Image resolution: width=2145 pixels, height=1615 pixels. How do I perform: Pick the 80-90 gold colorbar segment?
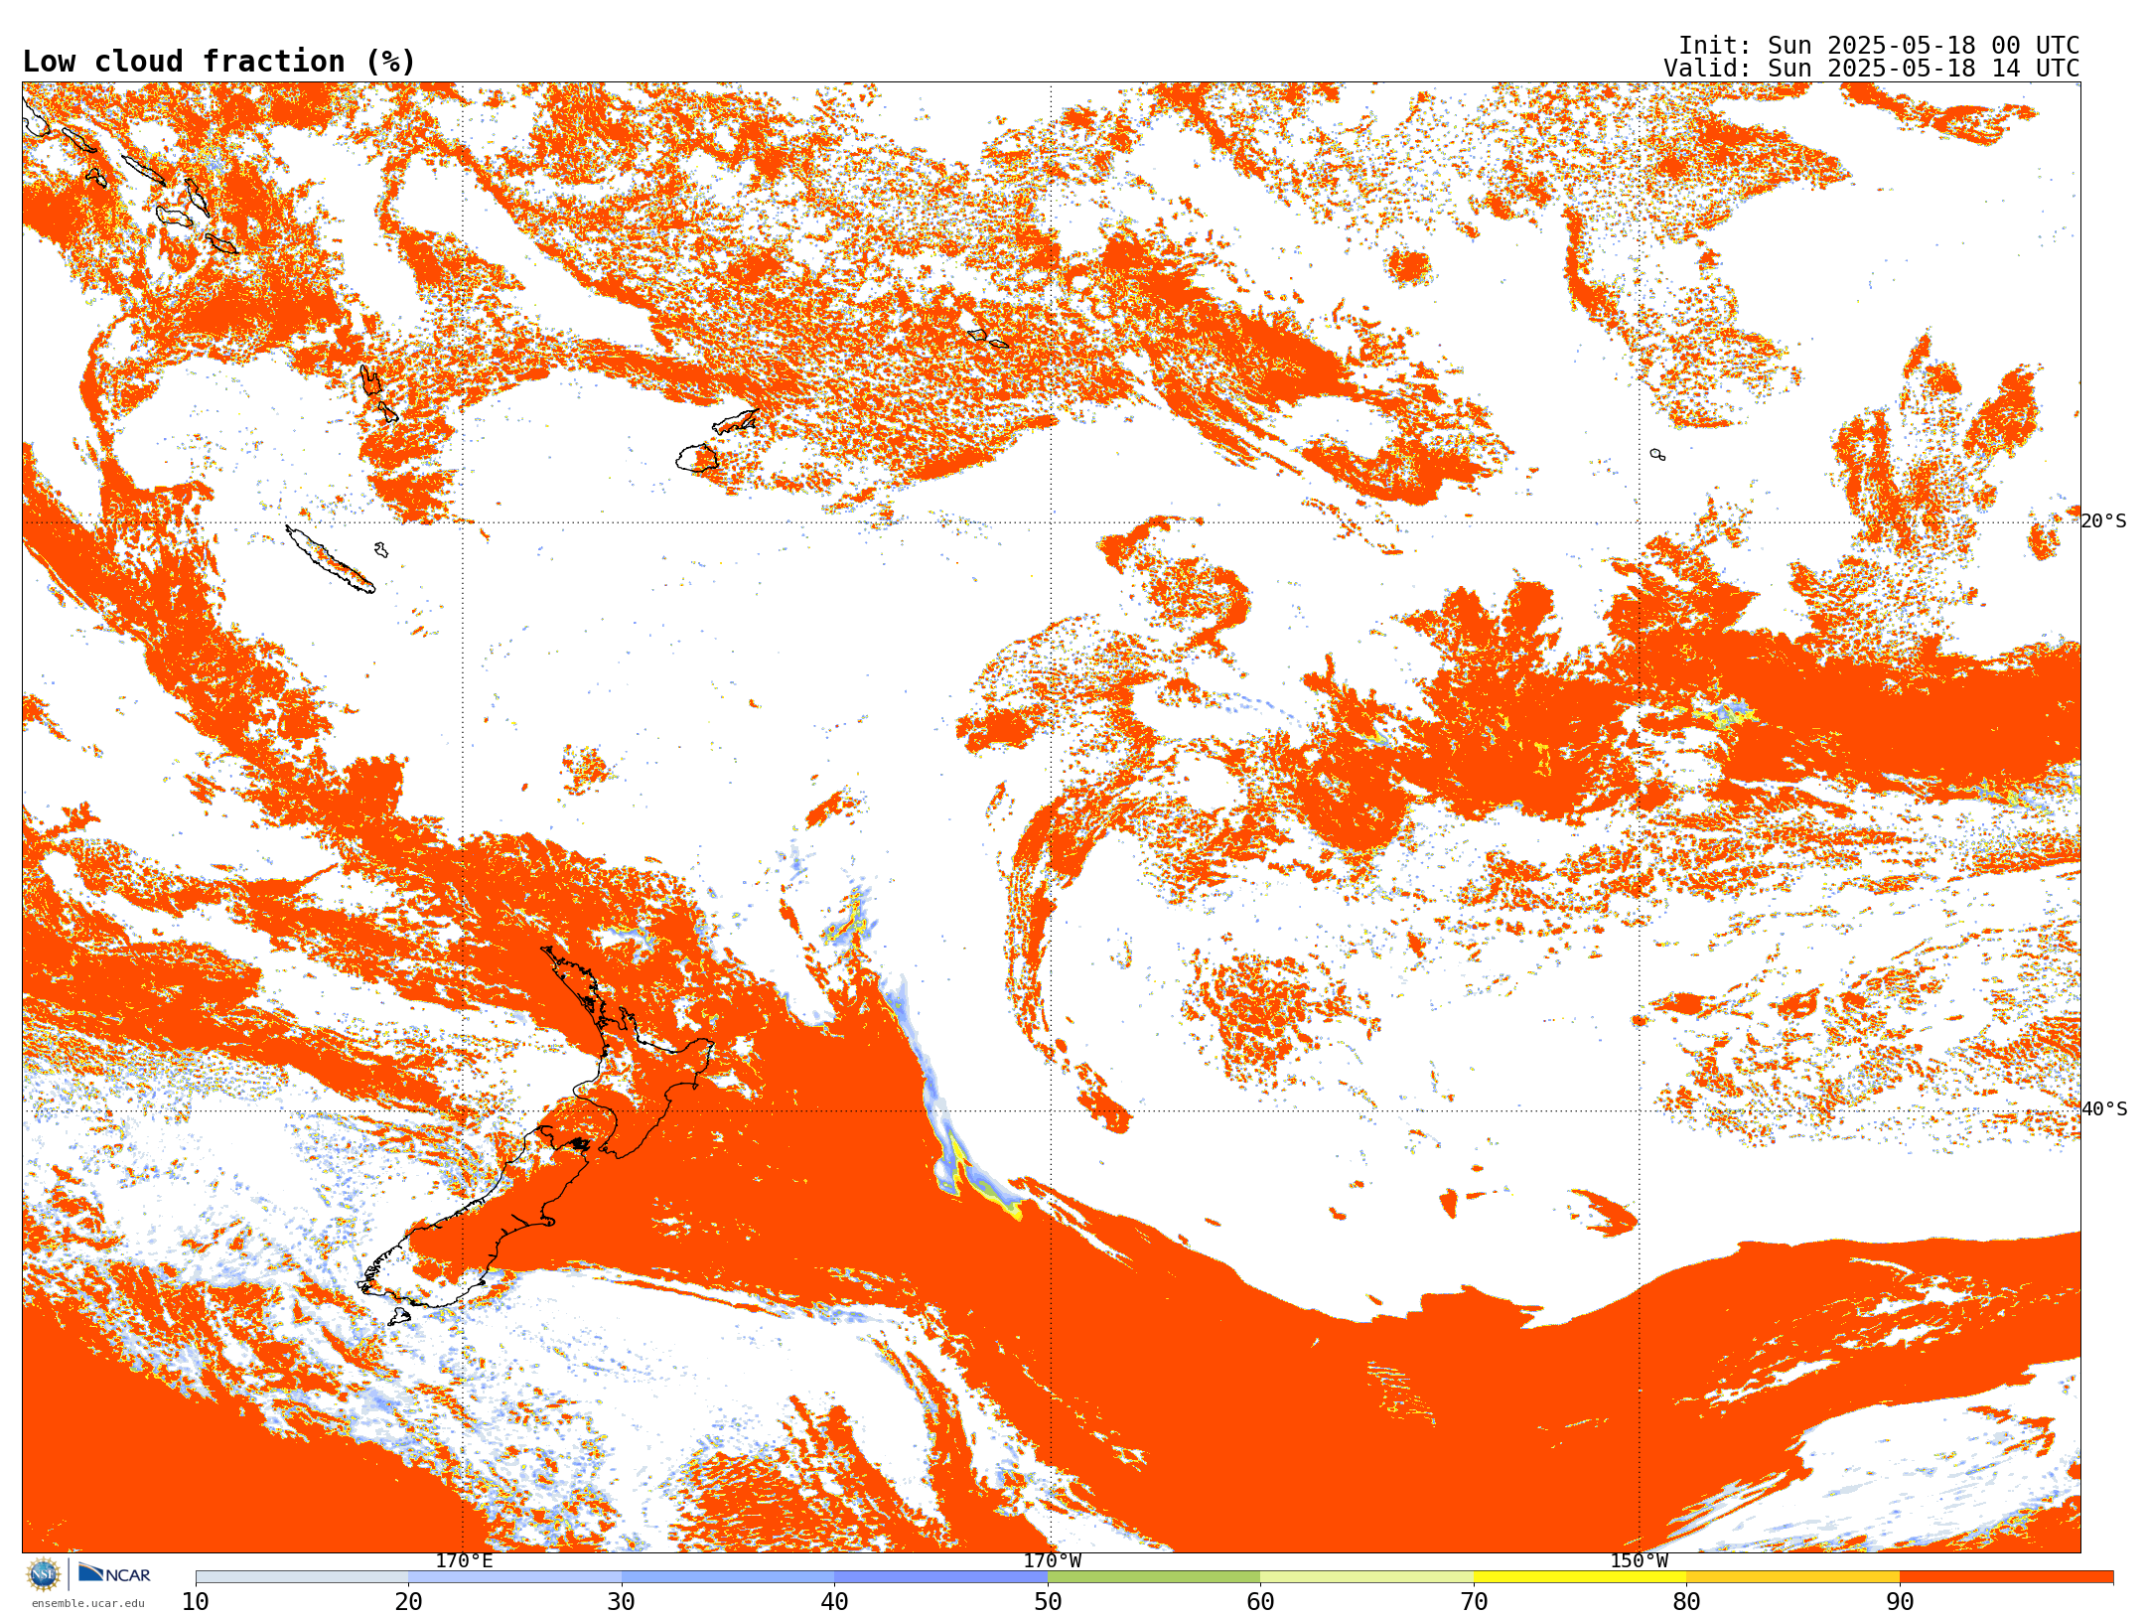1792,1577
